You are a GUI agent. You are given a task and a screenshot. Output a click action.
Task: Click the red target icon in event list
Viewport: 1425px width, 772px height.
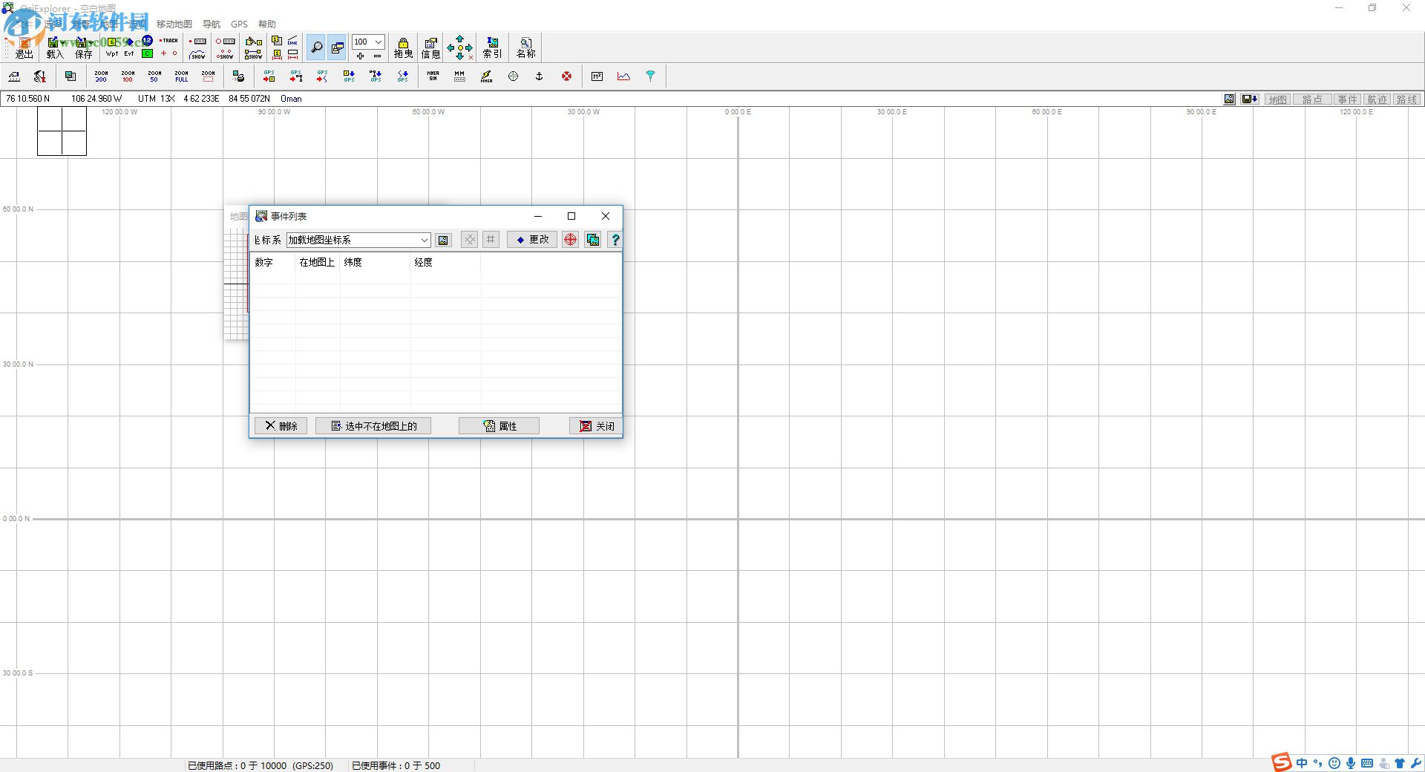click(x=570, y=240)
